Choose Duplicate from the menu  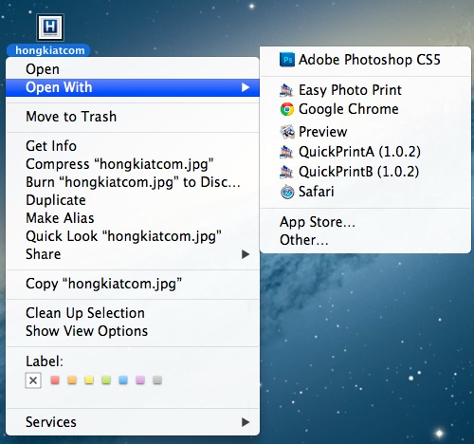[133, 200]
